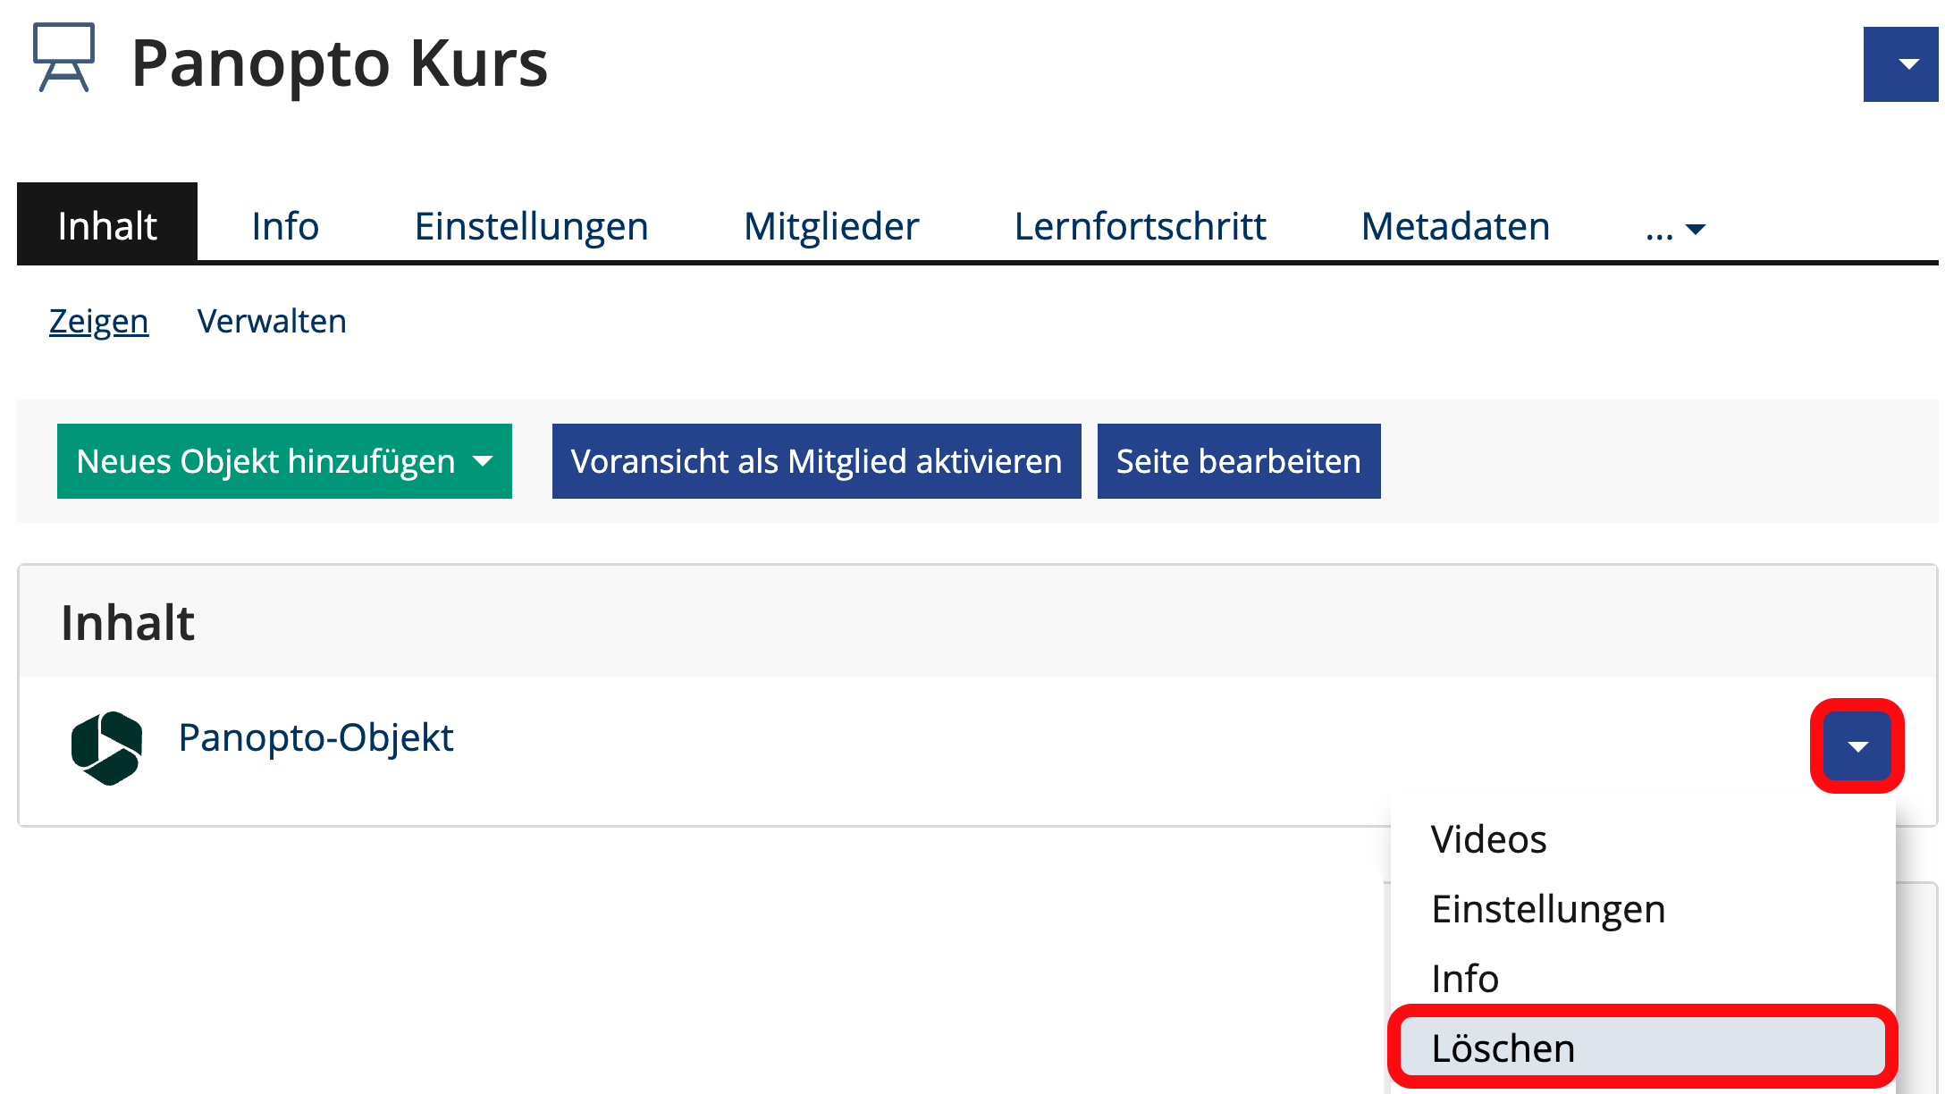
Task: Choose Einstellungen from the context menu
Action: 1643,909
